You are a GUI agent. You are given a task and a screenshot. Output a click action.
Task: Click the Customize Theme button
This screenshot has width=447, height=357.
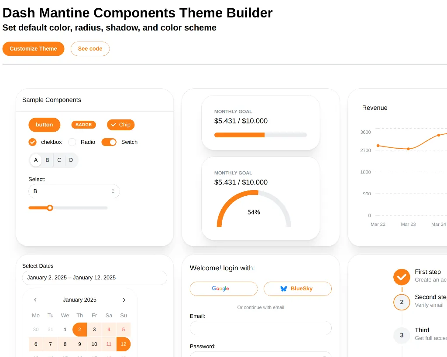[33, 49]
